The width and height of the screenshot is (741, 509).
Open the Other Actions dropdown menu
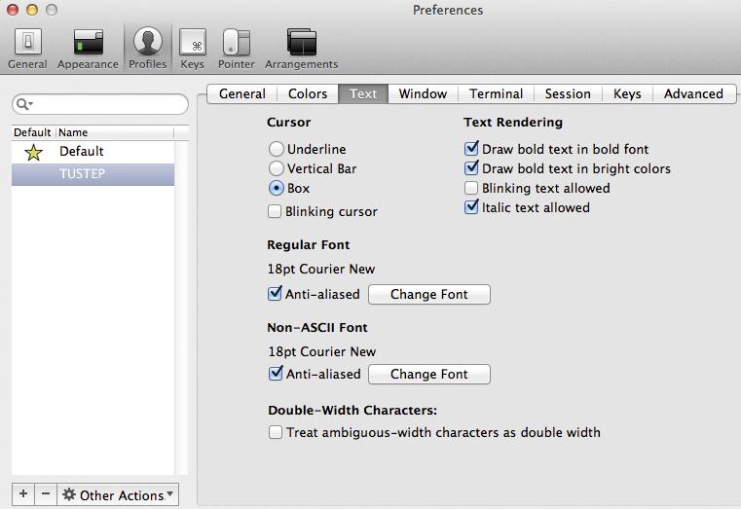tap(119, 494)
